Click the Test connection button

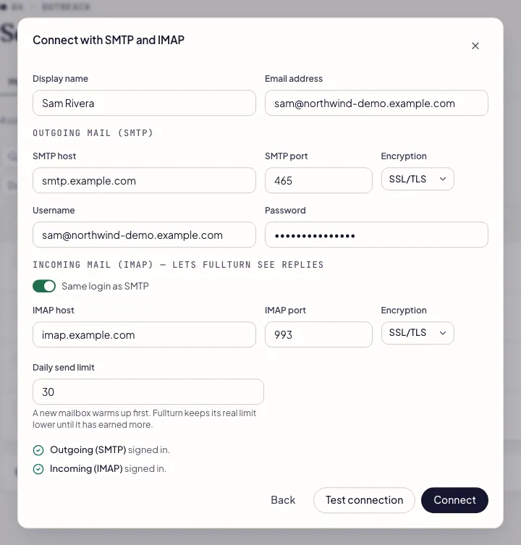coord(364,500)
